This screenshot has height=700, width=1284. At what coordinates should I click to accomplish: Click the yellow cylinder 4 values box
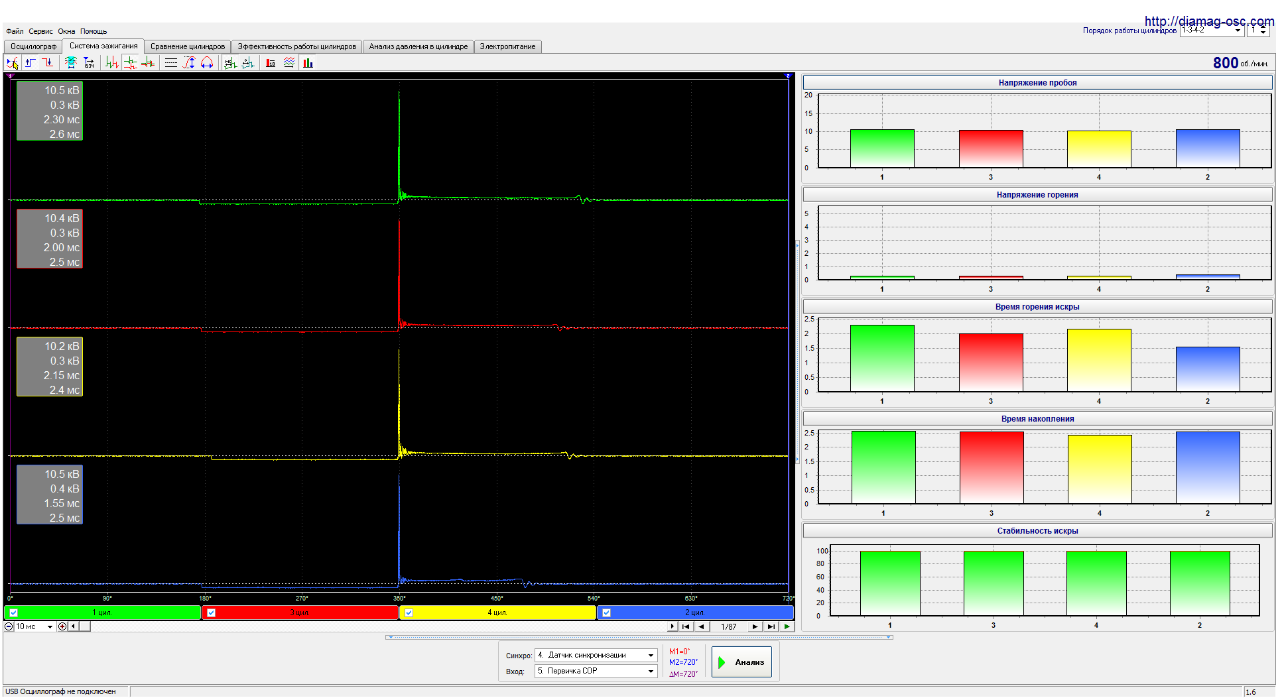tap(50, 367)
